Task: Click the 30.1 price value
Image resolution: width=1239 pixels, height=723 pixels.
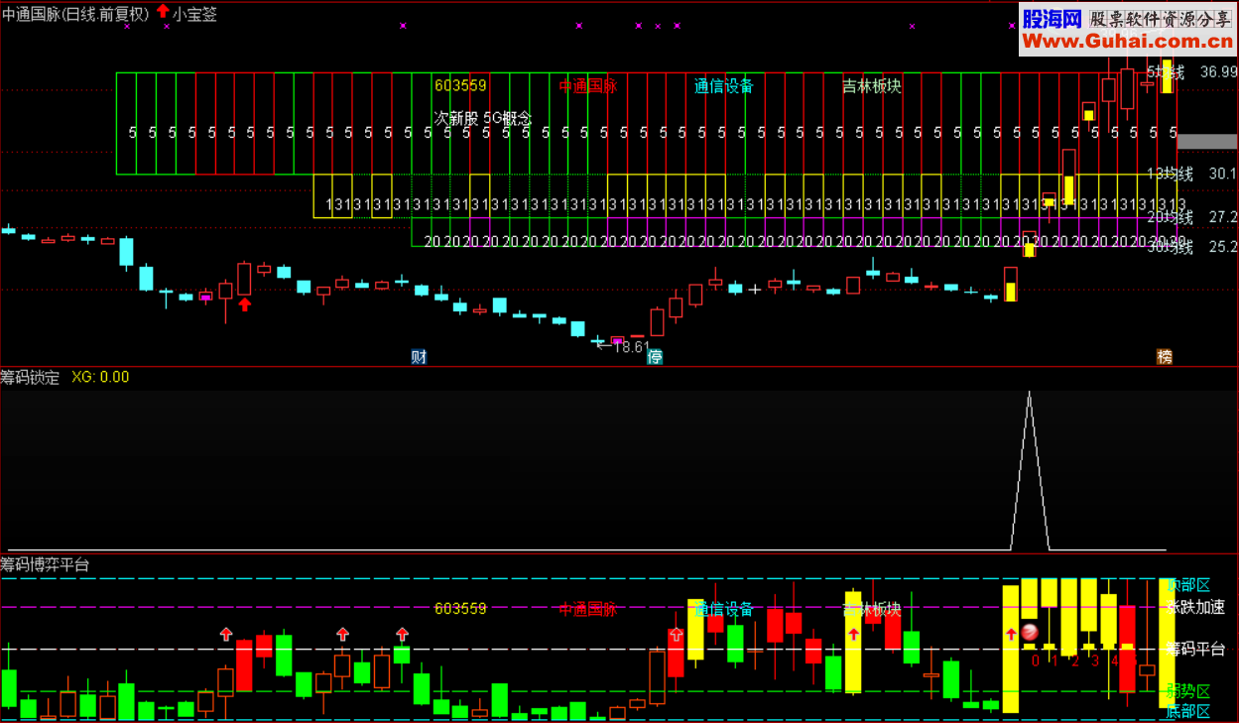Action: [x=1222, y=174]
